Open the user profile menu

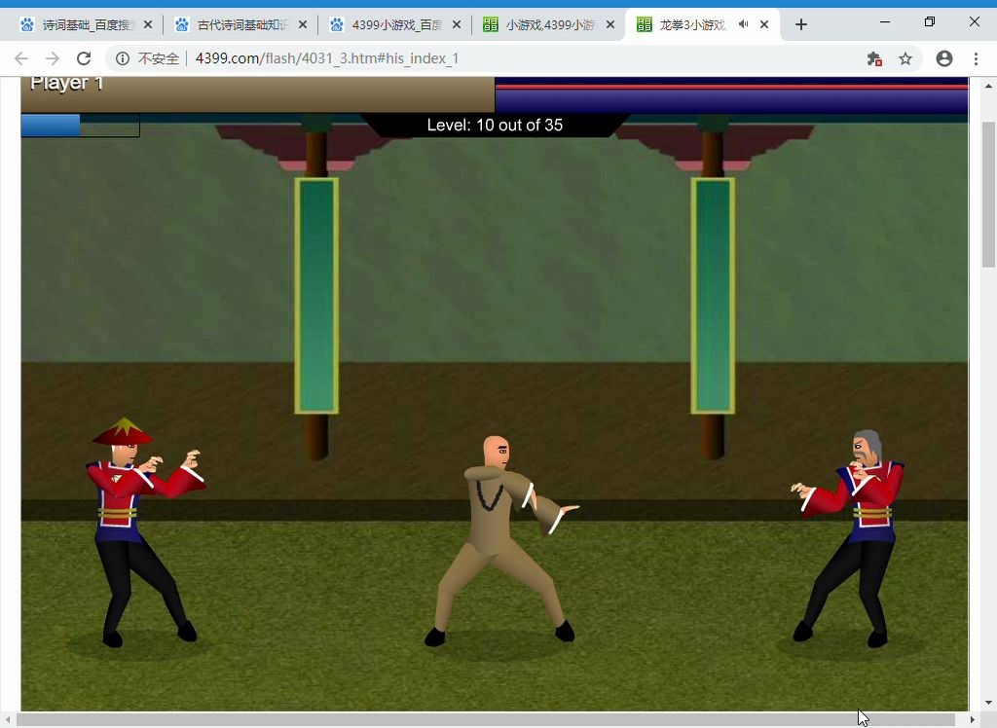(x=944, y=58)
